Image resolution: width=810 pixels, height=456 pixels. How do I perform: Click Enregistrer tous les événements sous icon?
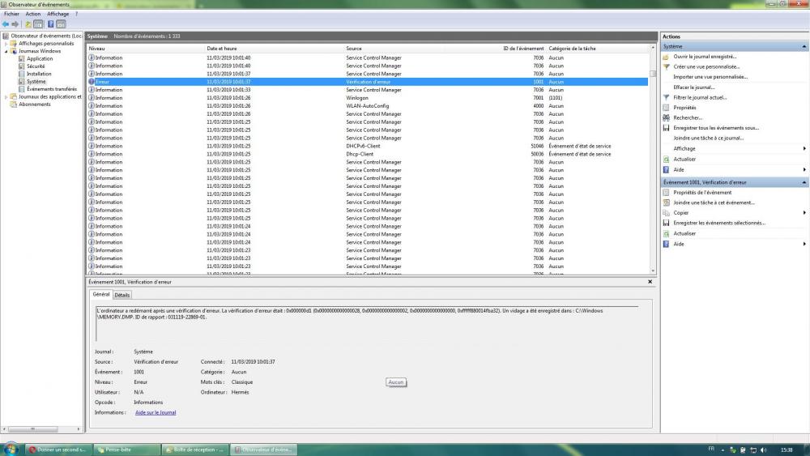[x=667, y=128]
